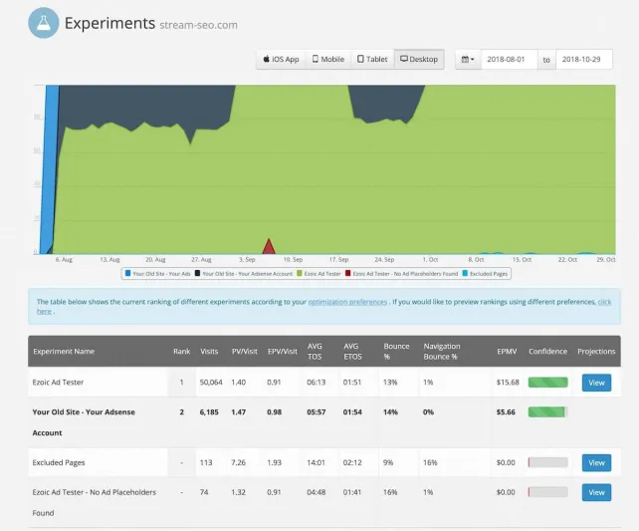Toggle 'Ezoic Ad Tester' legend series
Viewport: 639px width, 531px height.
pyautogui.click(x=320, y=272)
